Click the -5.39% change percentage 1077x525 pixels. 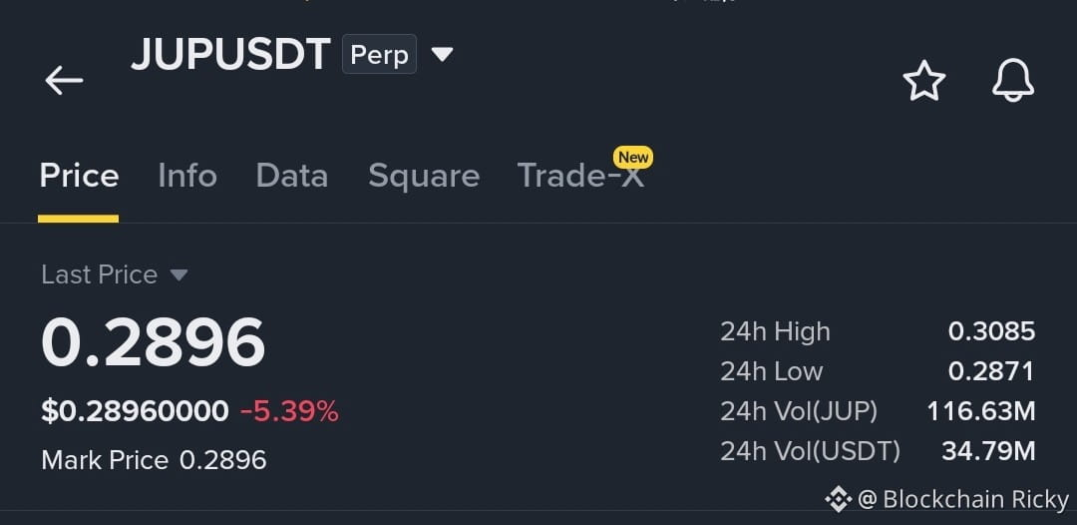click(x=289, y=411)
